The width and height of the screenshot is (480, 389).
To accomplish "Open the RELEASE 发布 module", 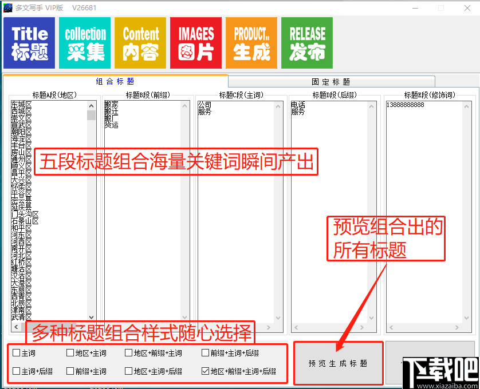I will point(306,42).
